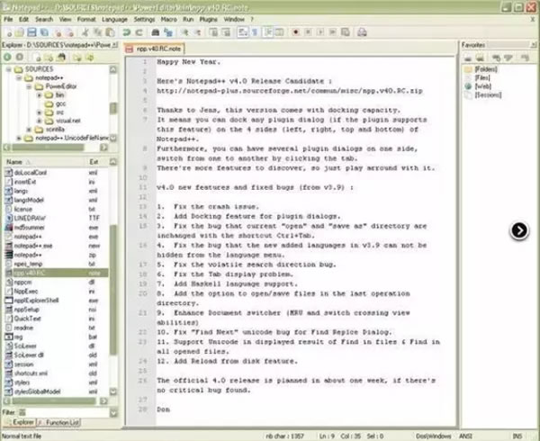Click the Explorer panel new file icon
540x441 pixels.
click(37, 57)
